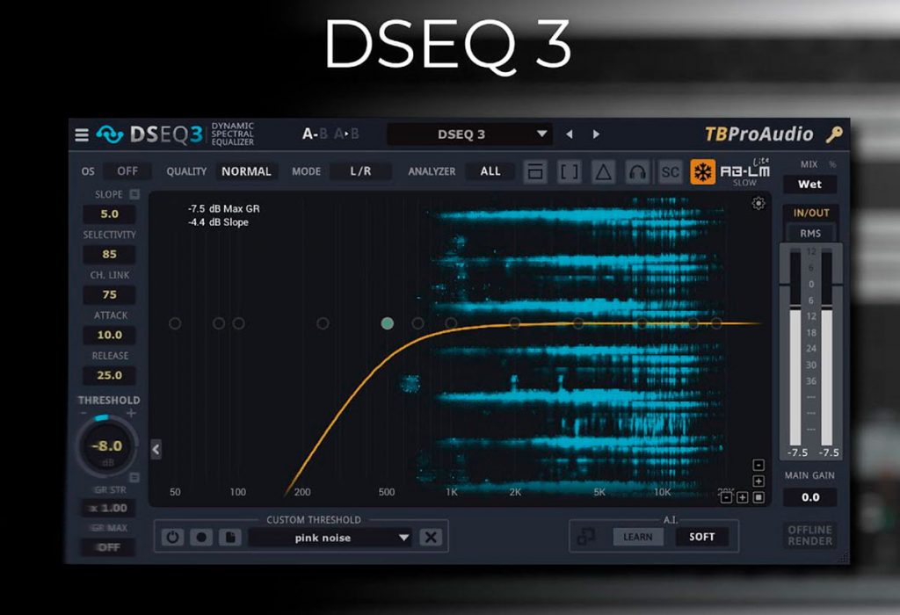
Task: Click the AI LEARN button
Action: pyautogui.click(x=638, y=537)
